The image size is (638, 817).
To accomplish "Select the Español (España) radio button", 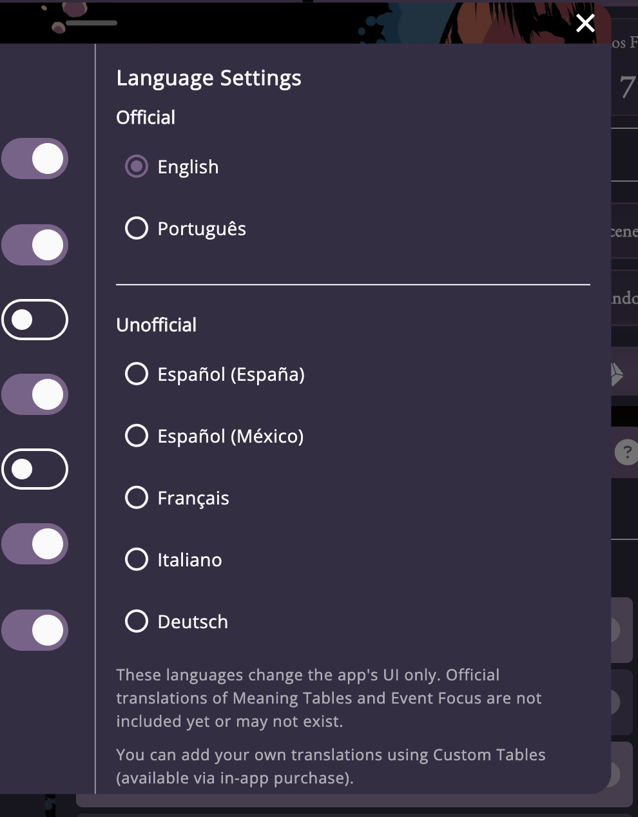I will click(x=137, y=374).
